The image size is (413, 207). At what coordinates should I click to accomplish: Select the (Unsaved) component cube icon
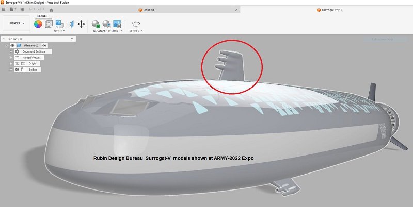click(x=19, y=45)
